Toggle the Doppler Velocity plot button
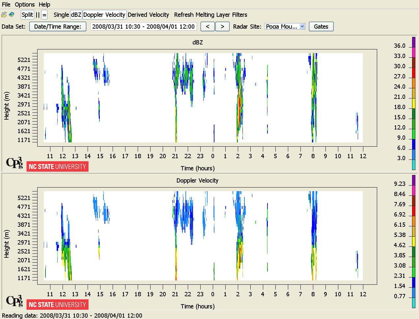The image size is (419, 319). (x=104, y=15)
